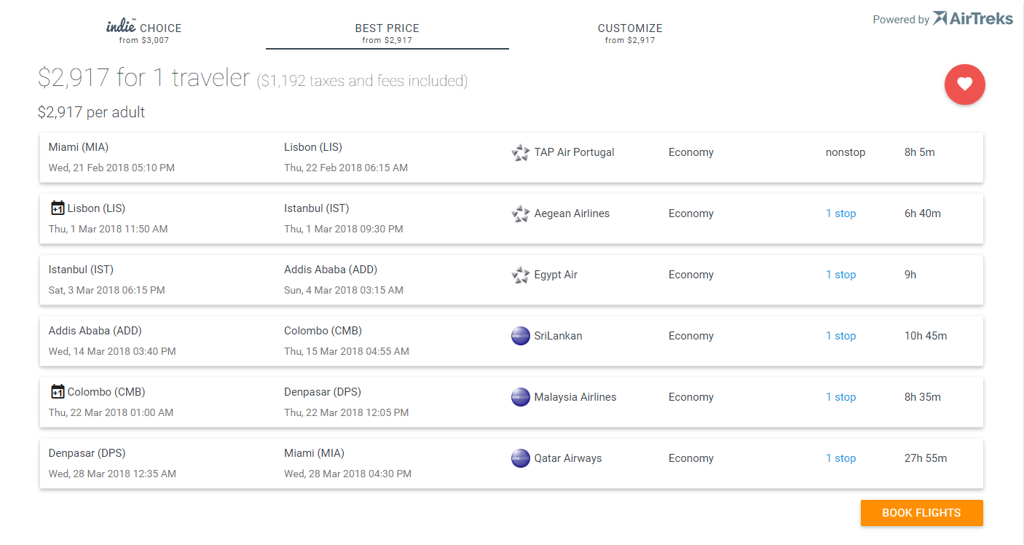Screen dimensions: 1024x545
Task: Select the Best Price tab
Action: 387,32
